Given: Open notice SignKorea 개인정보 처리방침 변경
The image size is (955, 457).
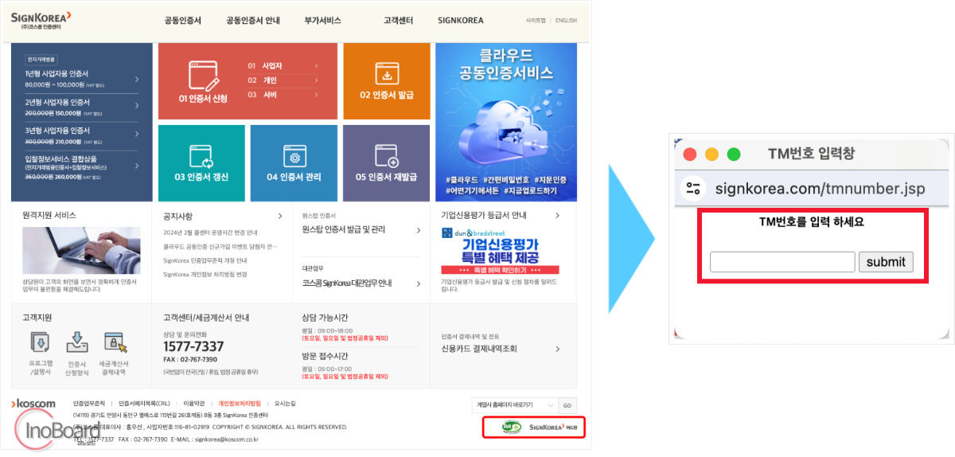Looking at the screenshot, I should coord(205,274).
